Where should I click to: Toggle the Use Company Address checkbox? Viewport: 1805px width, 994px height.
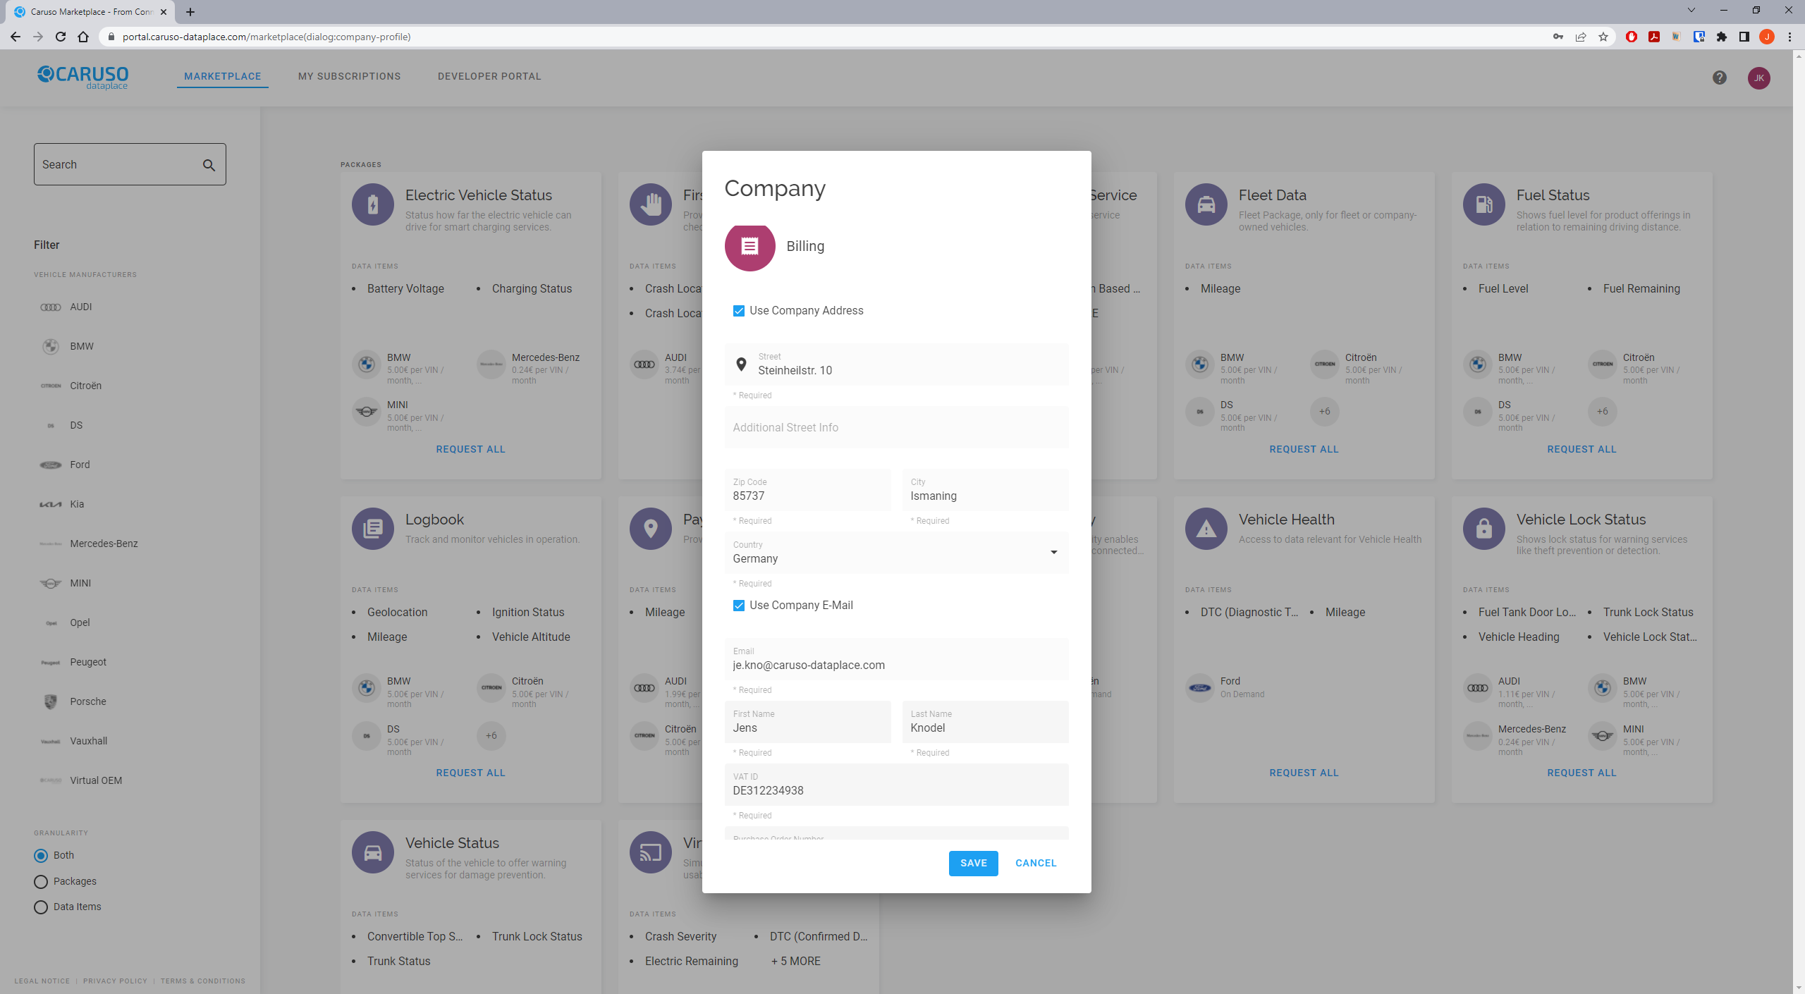738,309
